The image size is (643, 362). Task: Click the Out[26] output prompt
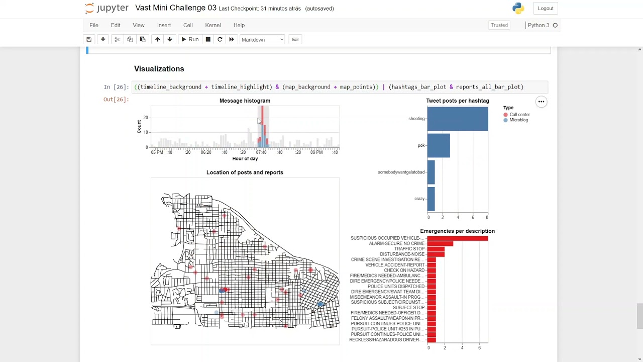(x=116, y=100)
